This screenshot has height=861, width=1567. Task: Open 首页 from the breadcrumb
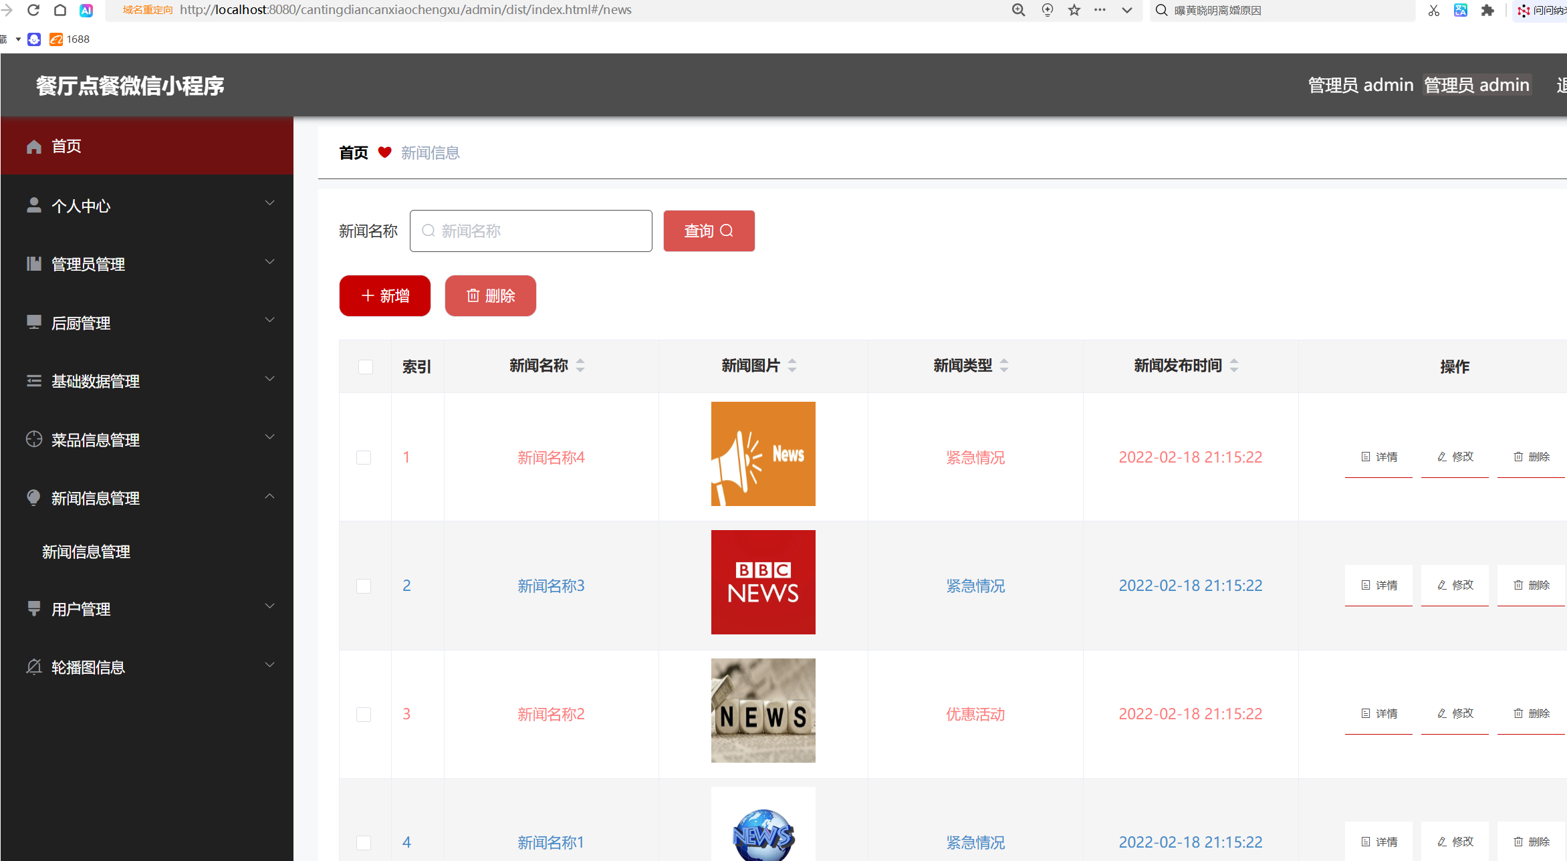pyautogui.click(x=354, y=152)
